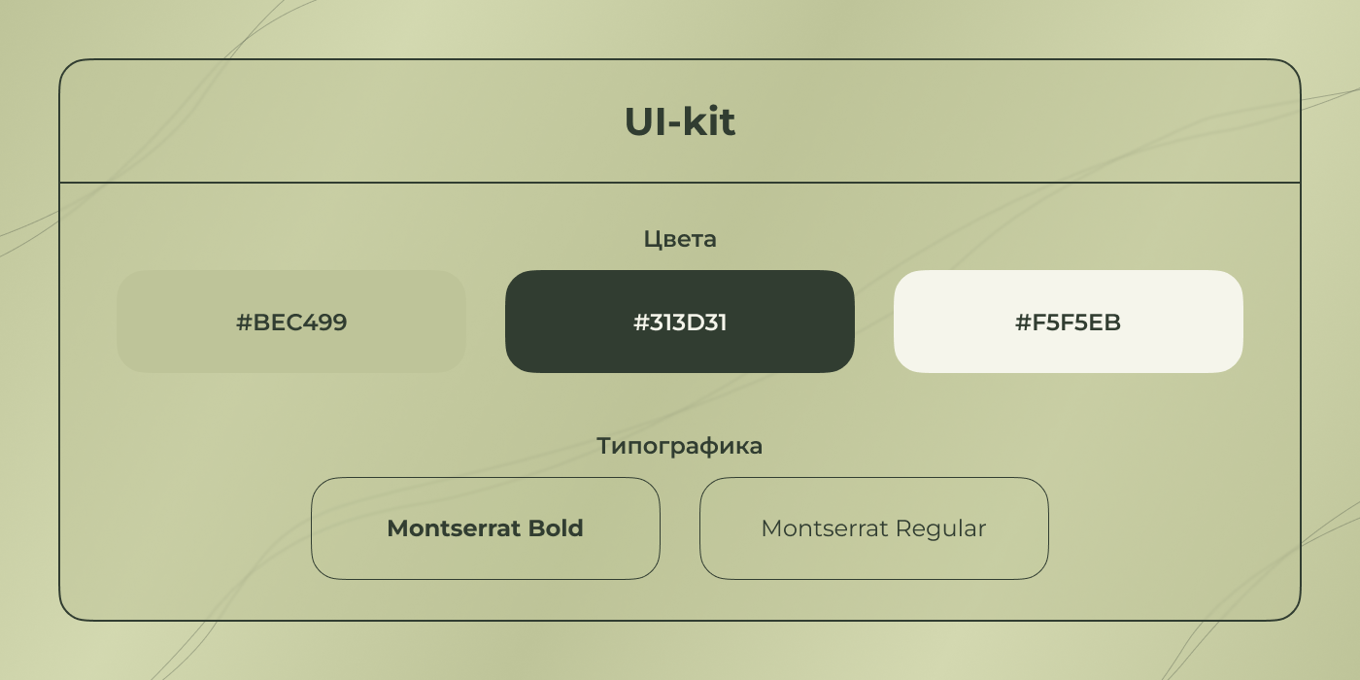Image resolution: width=1360 pixels, height=680 pixels.
Task: Click the Типографика section heading
Action: (679, 446)
